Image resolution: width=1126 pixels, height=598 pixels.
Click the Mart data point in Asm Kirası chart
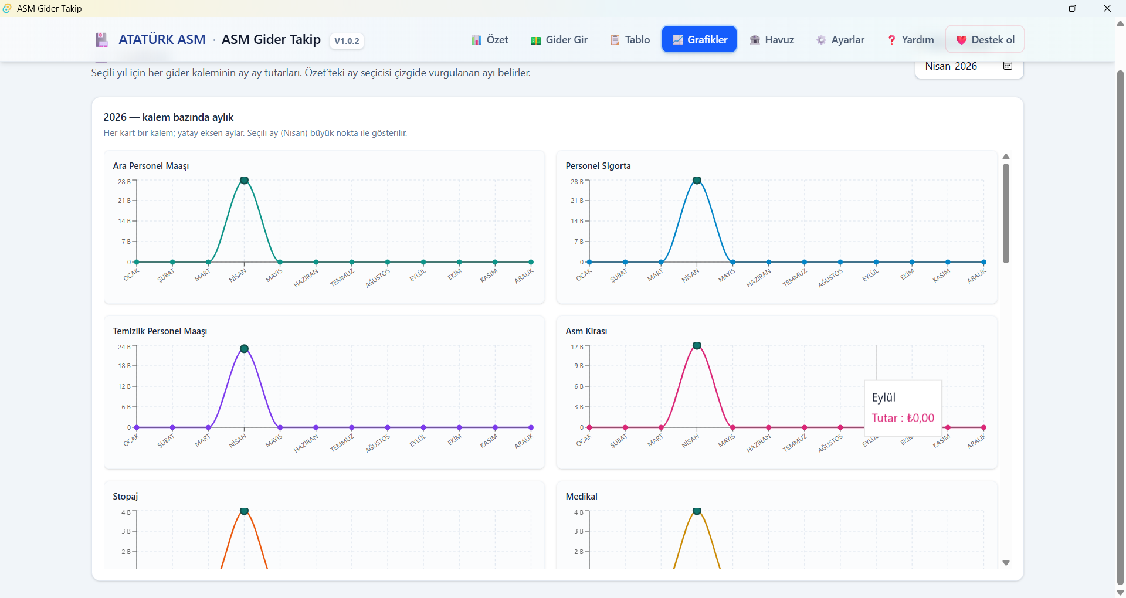(x=661, y=427)
